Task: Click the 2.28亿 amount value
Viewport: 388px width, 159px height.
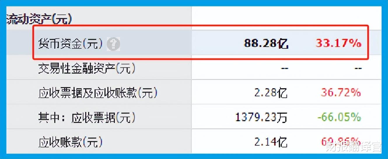Action: [271, 93]
